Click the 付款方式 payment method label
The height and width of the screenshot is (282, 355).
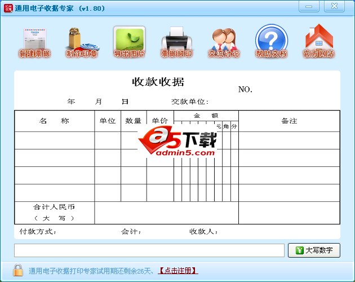tap(38, 231)
